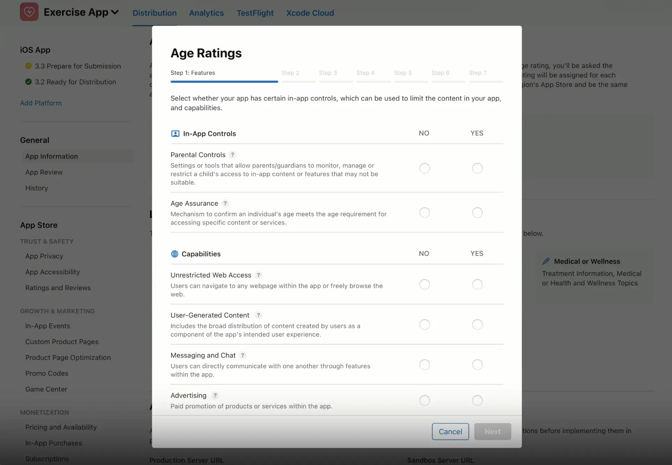Image resolution: width=672 pixels, height=465 pixels.
Task: Select NO for Messaging and Chat
Action: [425, 364]
